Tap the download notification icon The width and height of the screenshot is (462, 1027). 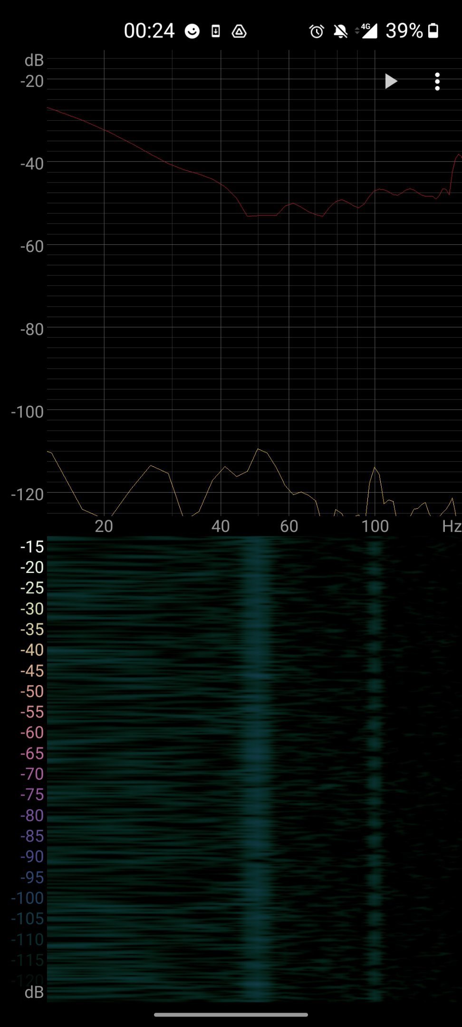click(x=216, y=31)
